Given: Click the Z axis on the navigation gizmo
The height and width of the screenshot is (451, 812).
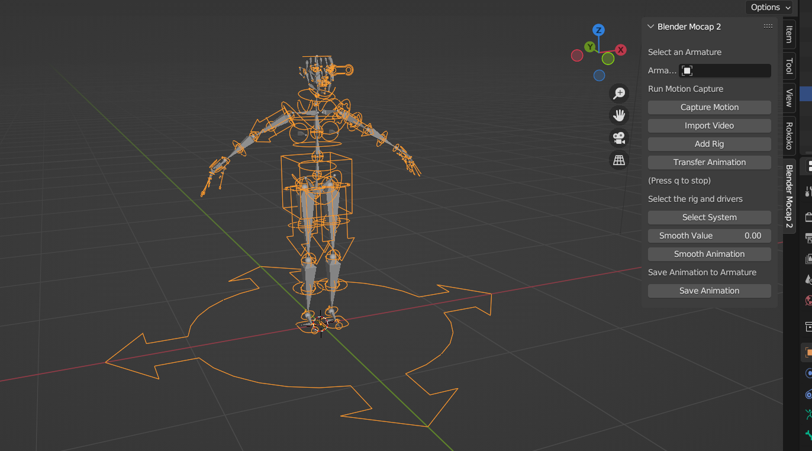Looking at the screenshot, I should pos(597,28).
